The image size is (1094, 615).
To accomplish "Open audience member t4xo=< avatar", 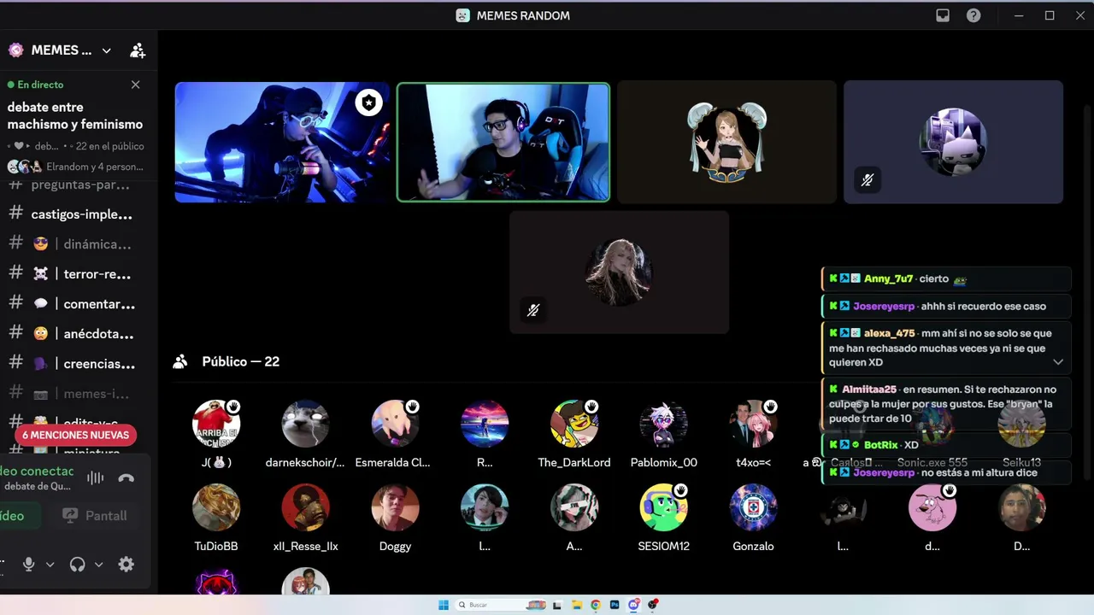I will point(753,424).
